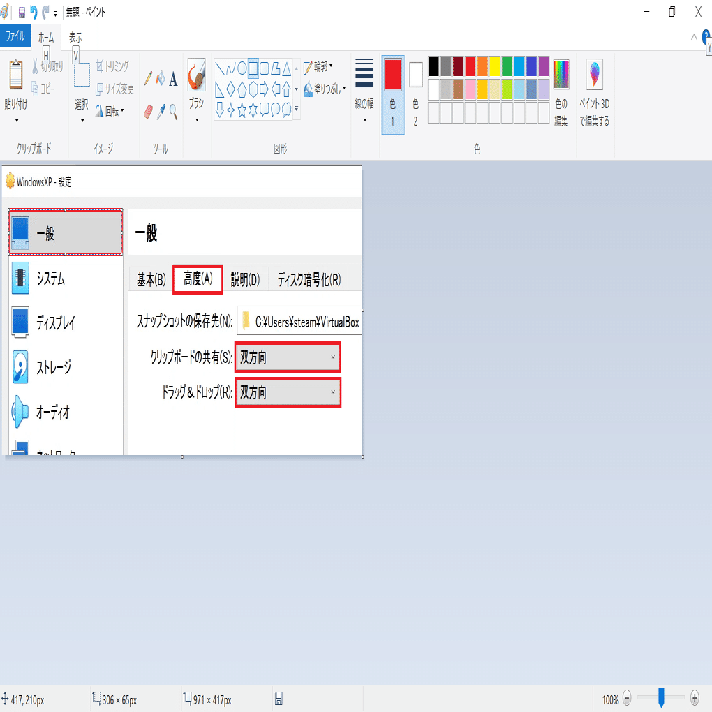Click the zoom in plus button

click(x=695, y=697)
